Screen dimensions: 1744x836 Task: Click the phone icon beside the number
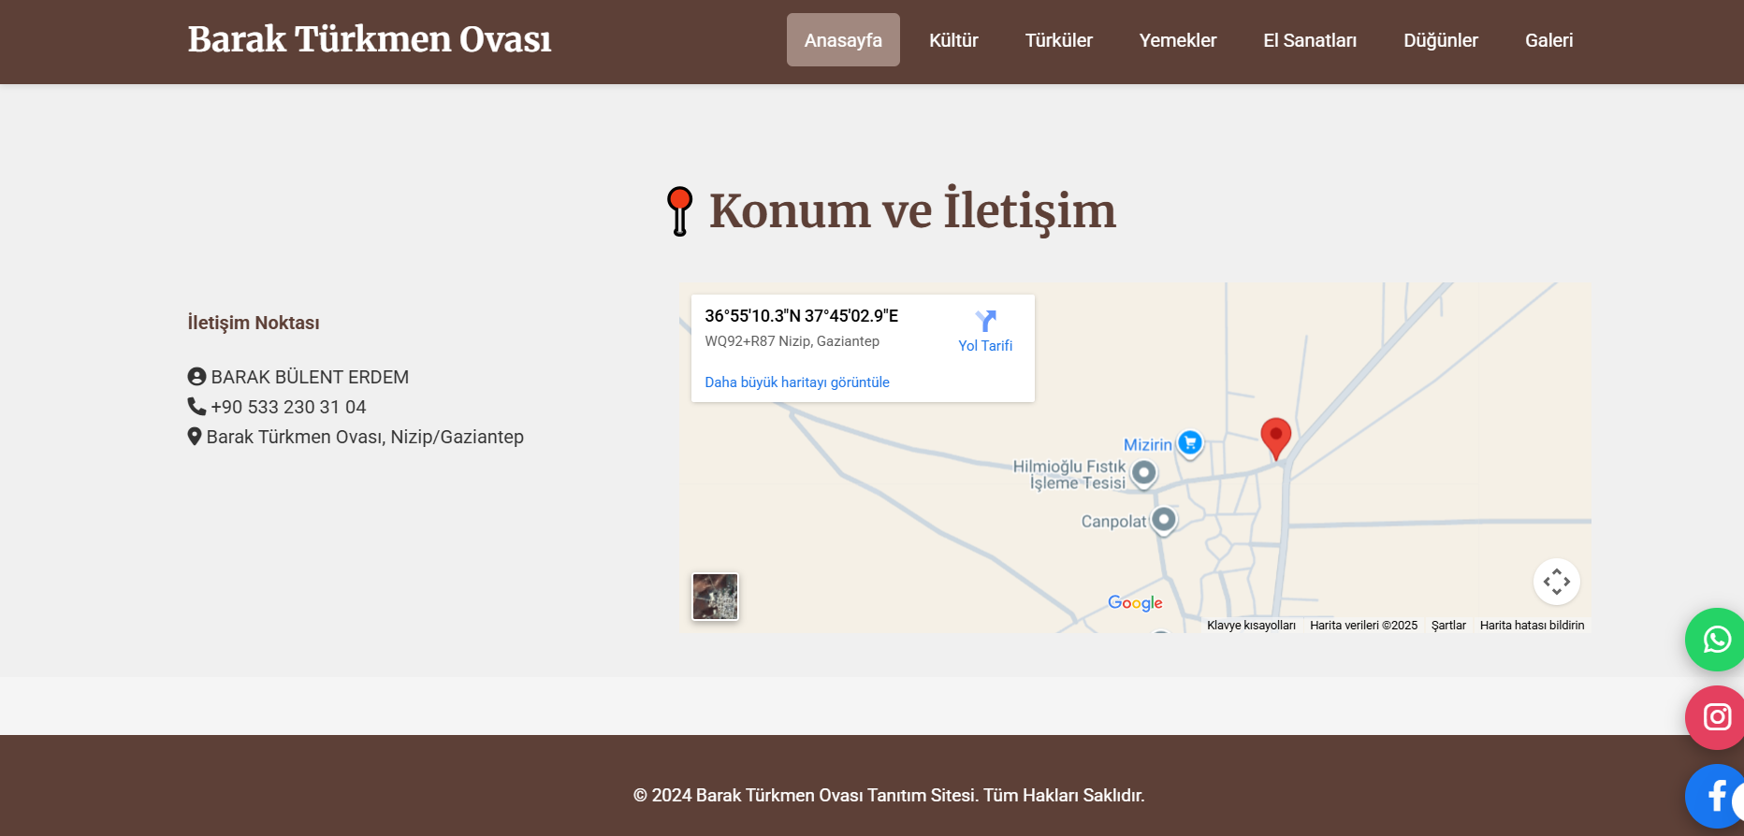196,406
